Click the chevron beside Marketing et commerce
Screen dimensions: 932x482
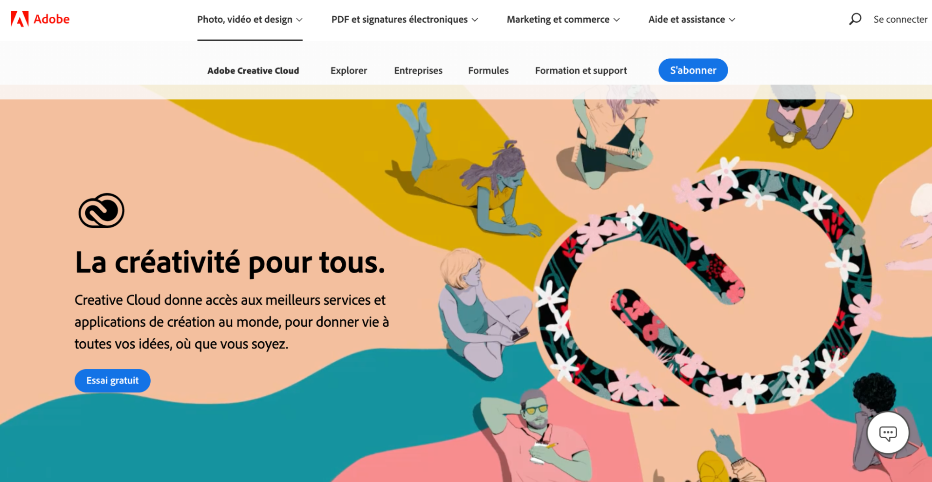click(616, 20)
